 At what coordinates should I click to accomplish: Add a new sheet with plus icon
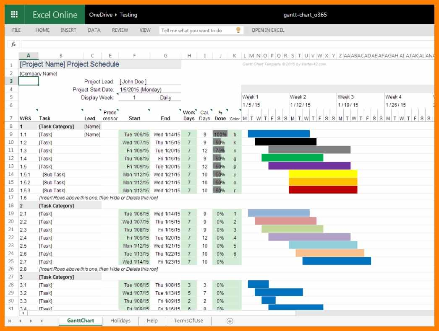point(230,321)
